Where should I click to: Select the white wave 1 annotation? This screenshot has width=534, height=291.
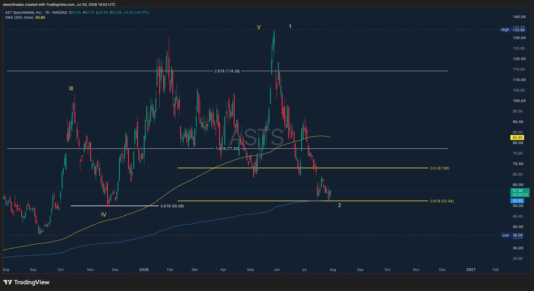coord(290,26)
